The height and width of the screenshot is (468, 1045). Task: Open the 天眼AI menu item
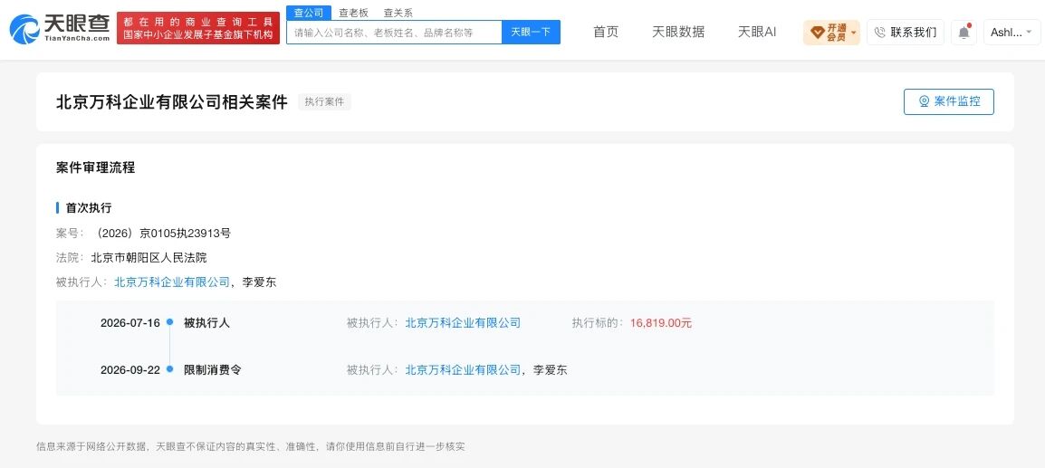756,32
